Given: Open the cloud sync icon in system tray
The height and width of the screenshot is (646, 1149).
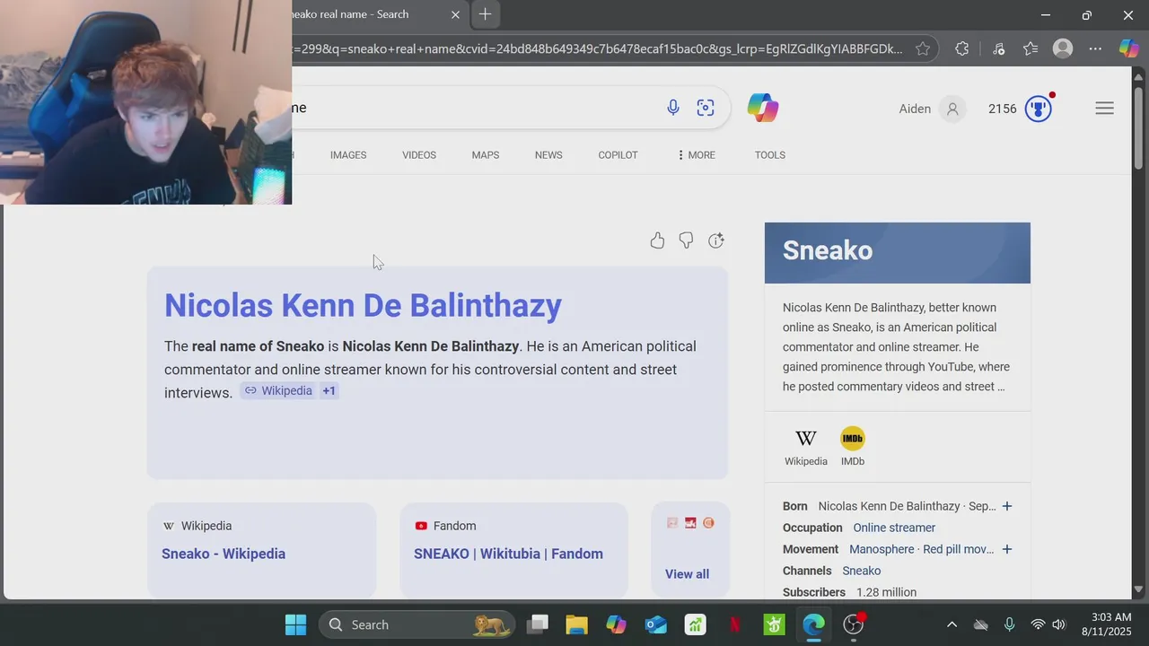Looking at the screenshot, I should point(980,624).
